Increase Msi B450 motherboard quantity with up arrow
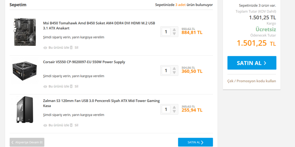The width and height of the screenshot is (295, 147). 174,30
